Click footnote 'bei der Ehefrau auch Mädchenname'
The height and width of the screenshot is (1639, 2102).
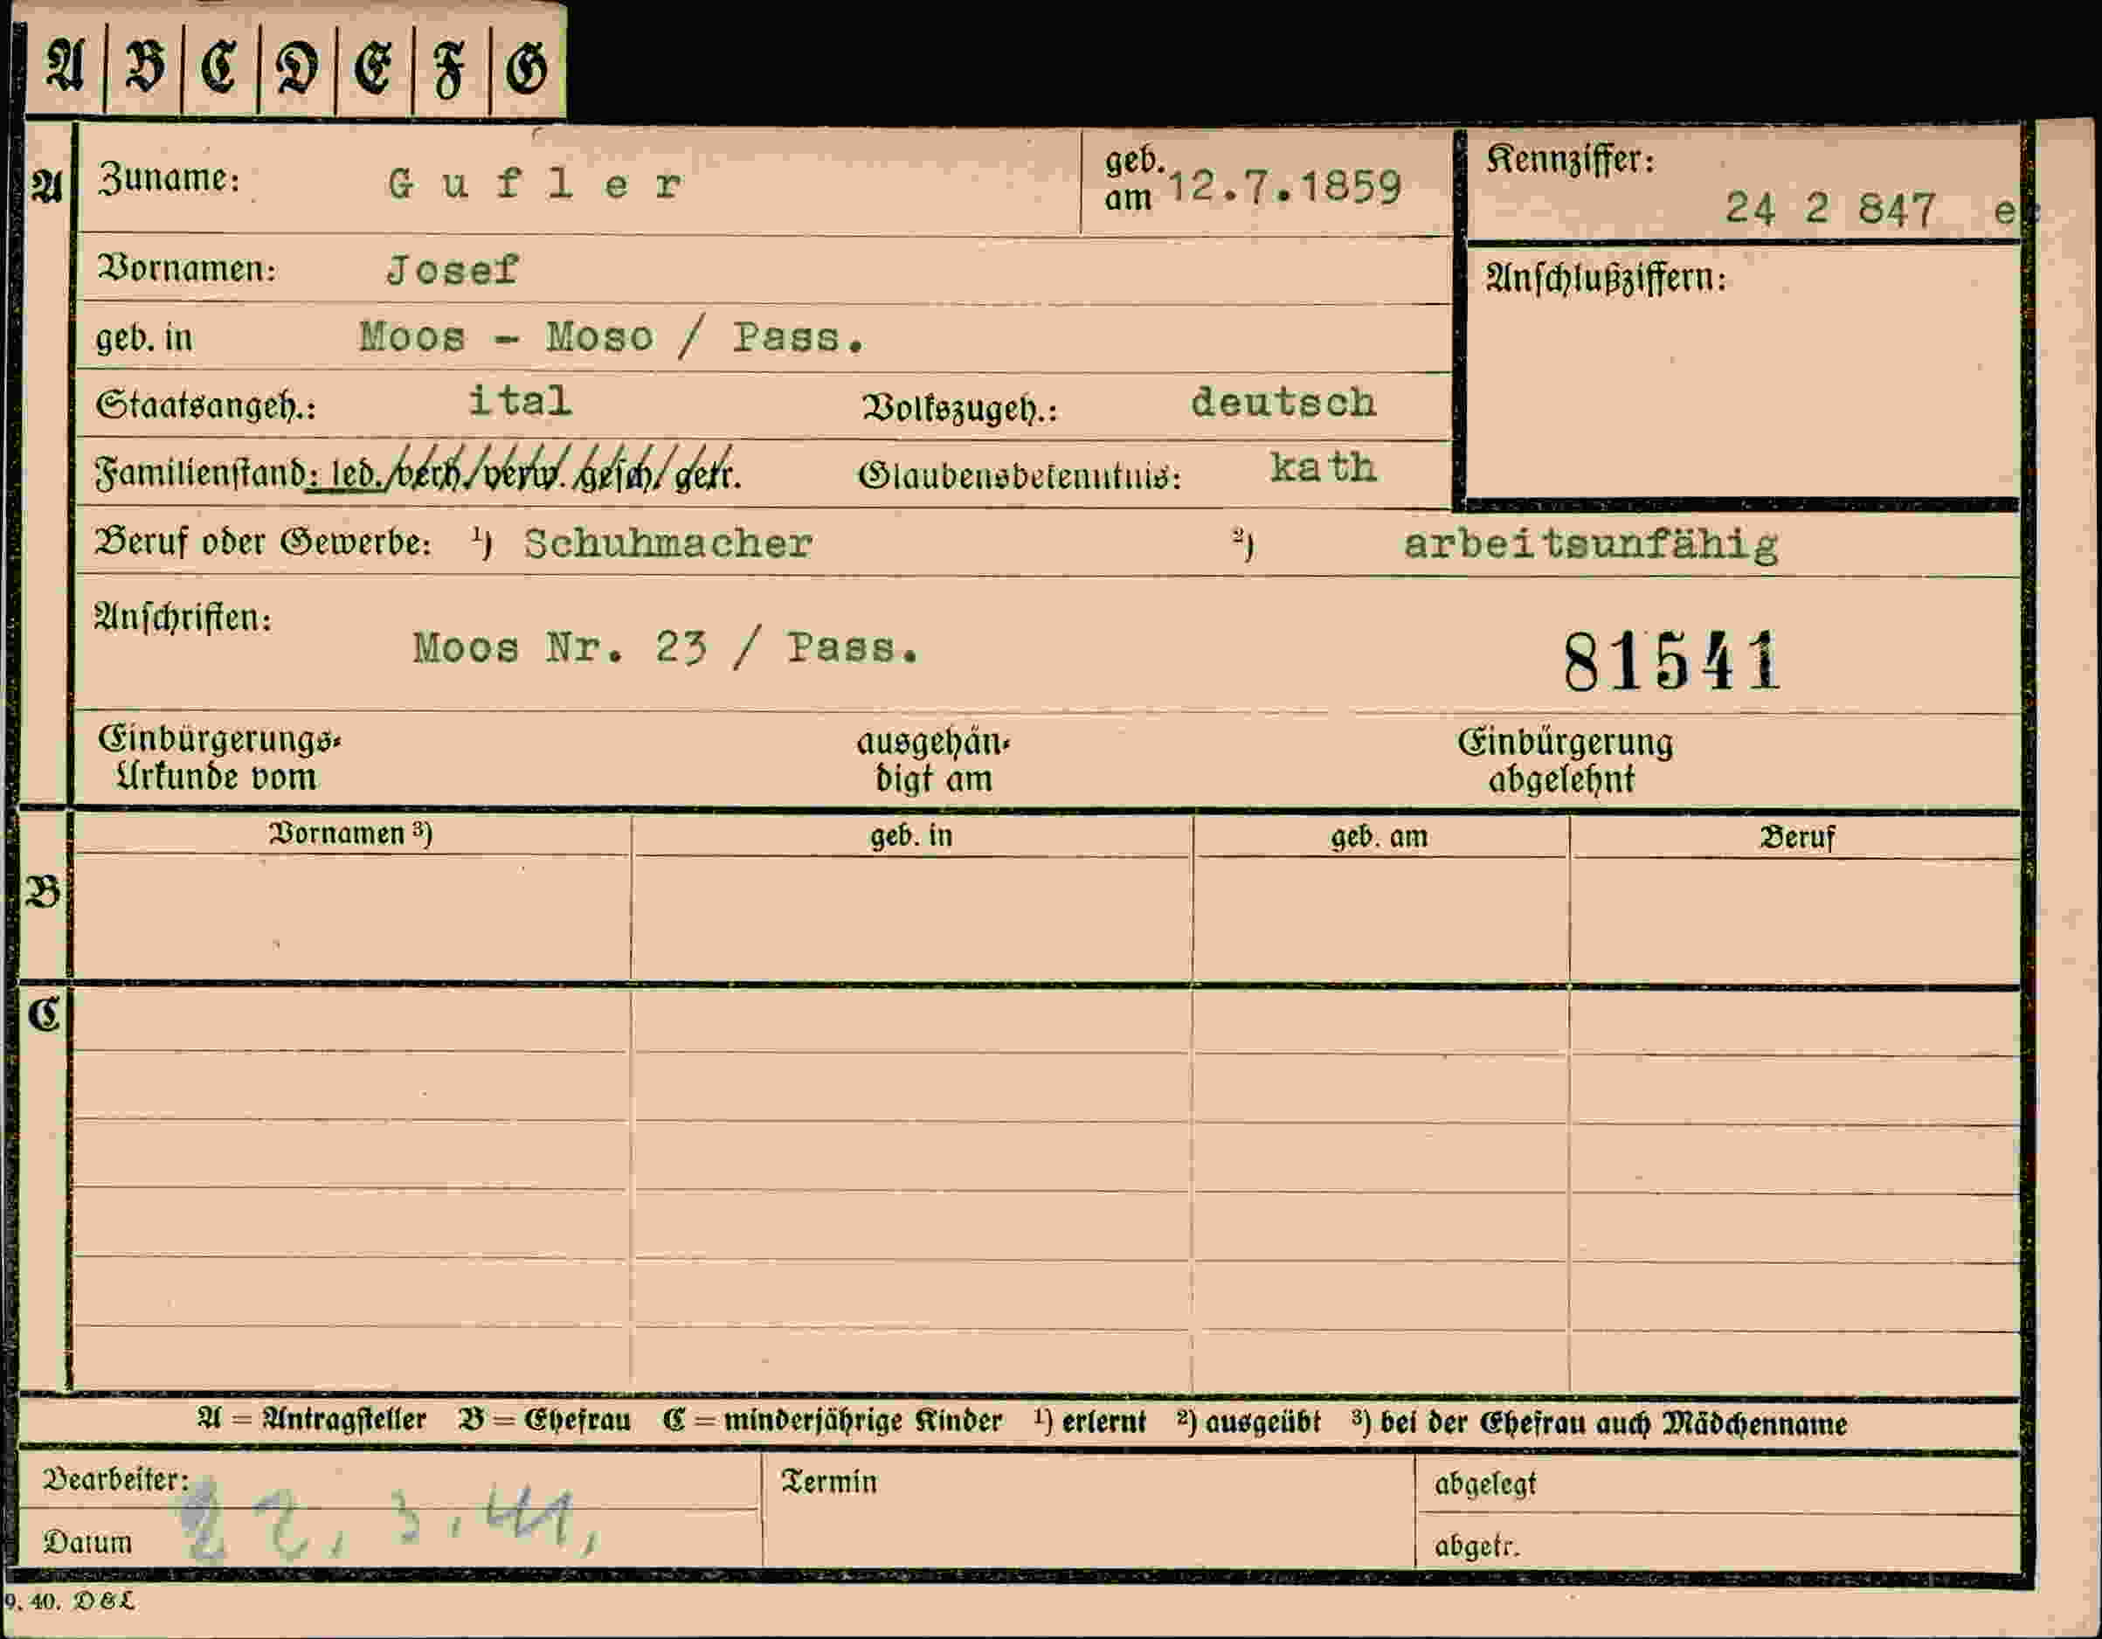coord(1614,1424)
